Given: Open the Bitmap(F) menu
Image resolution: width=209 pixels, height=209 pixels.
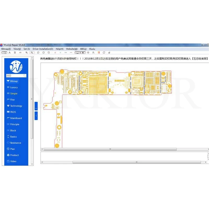Looking at the screenshot, I should [x=6, y=49].
